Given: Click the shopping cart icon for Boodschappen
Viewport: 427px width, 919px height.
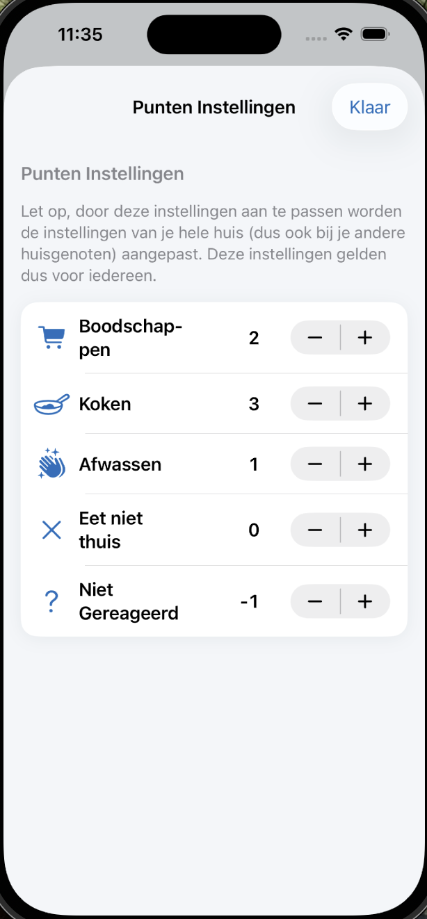Looking at the screenshot, I should 51,338.
